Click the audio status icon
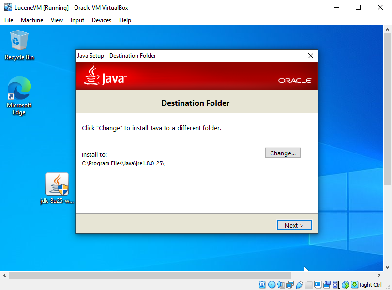Viewport: 392px width, 290px height. [281, 285]
